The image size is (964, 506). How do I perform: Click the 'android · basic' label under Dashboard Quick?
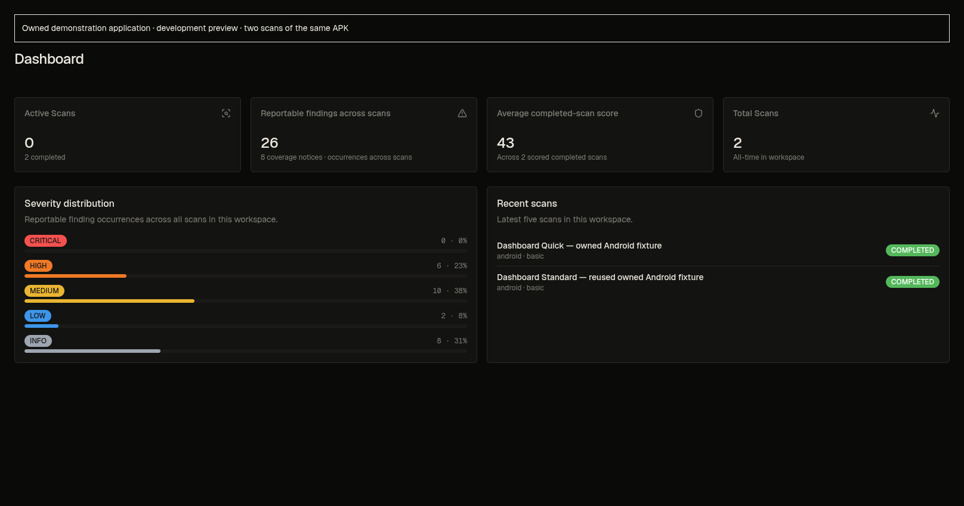click(520, 256)
